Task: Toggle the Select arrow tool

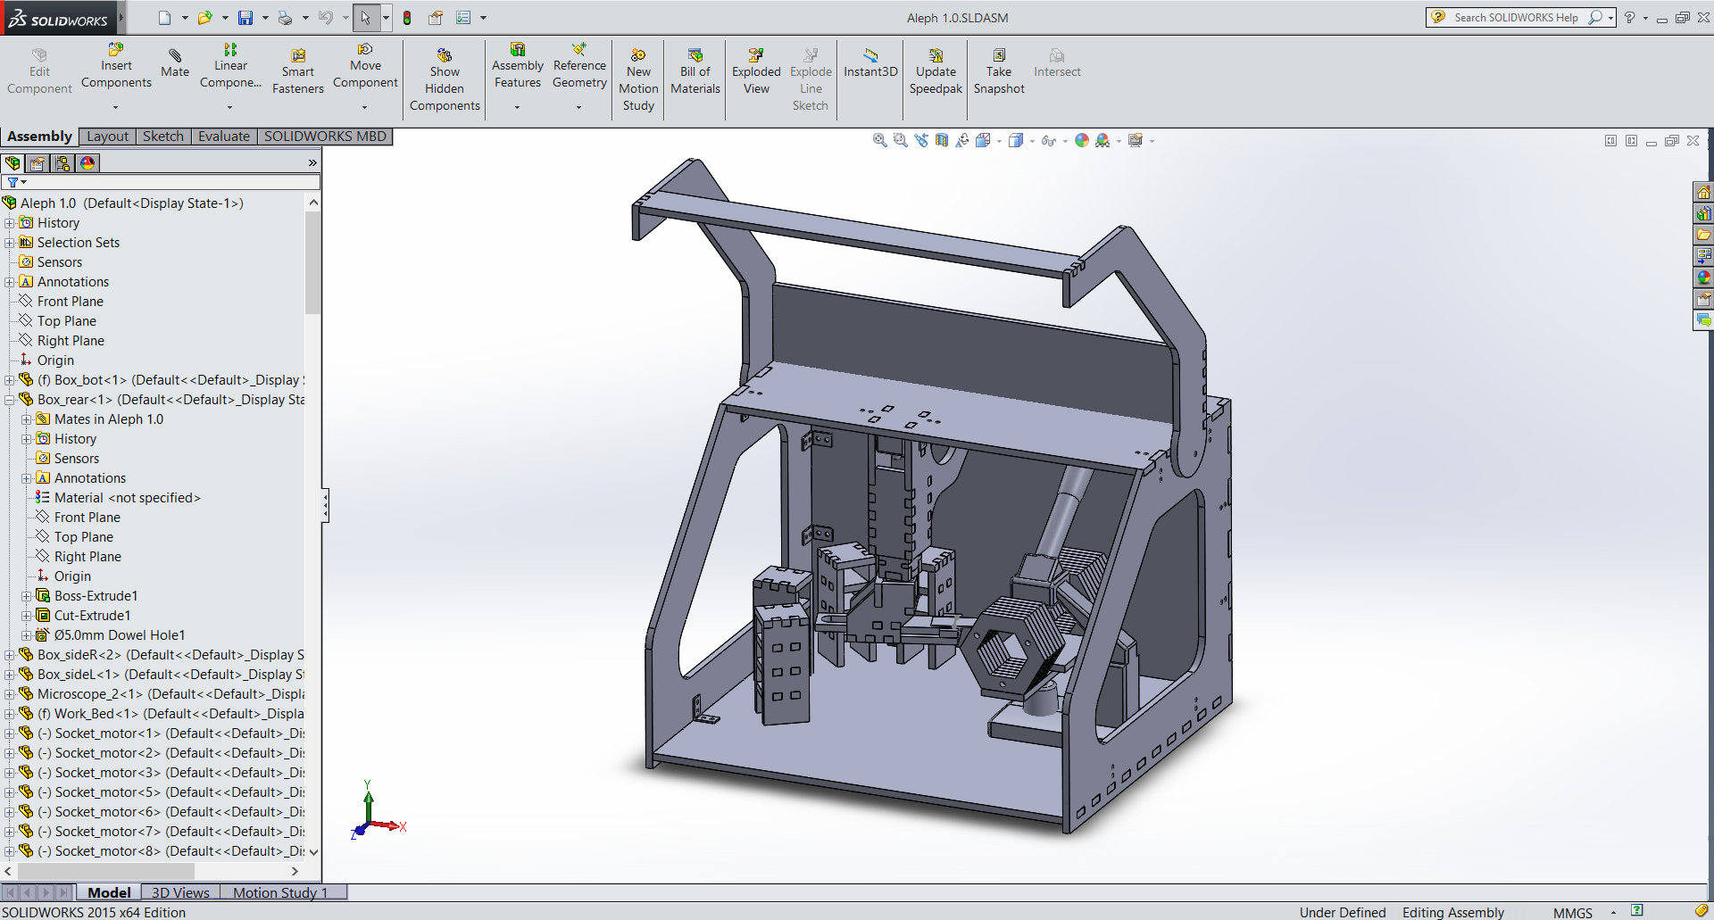Action: pyautogui.click(x=365, y=17)
